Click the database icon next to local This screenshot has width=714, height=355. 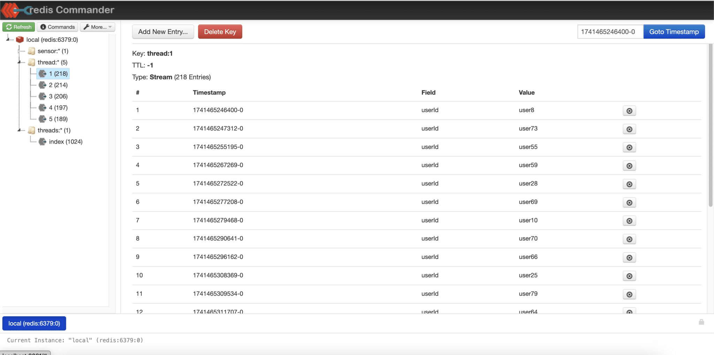[x=20, y=39]
